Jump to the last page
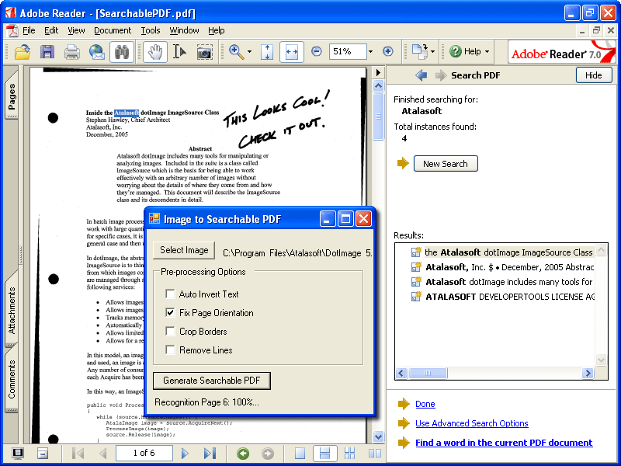The height and width of the screenshot is (466, 621). (210, 453)
